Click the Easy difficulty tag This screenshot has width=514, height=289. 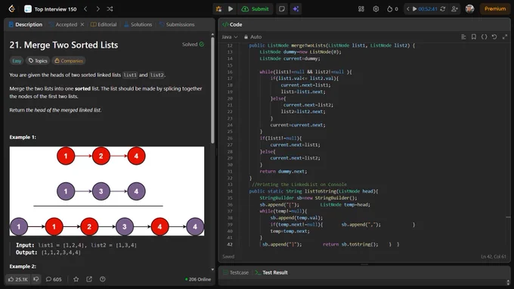(17, 61)
